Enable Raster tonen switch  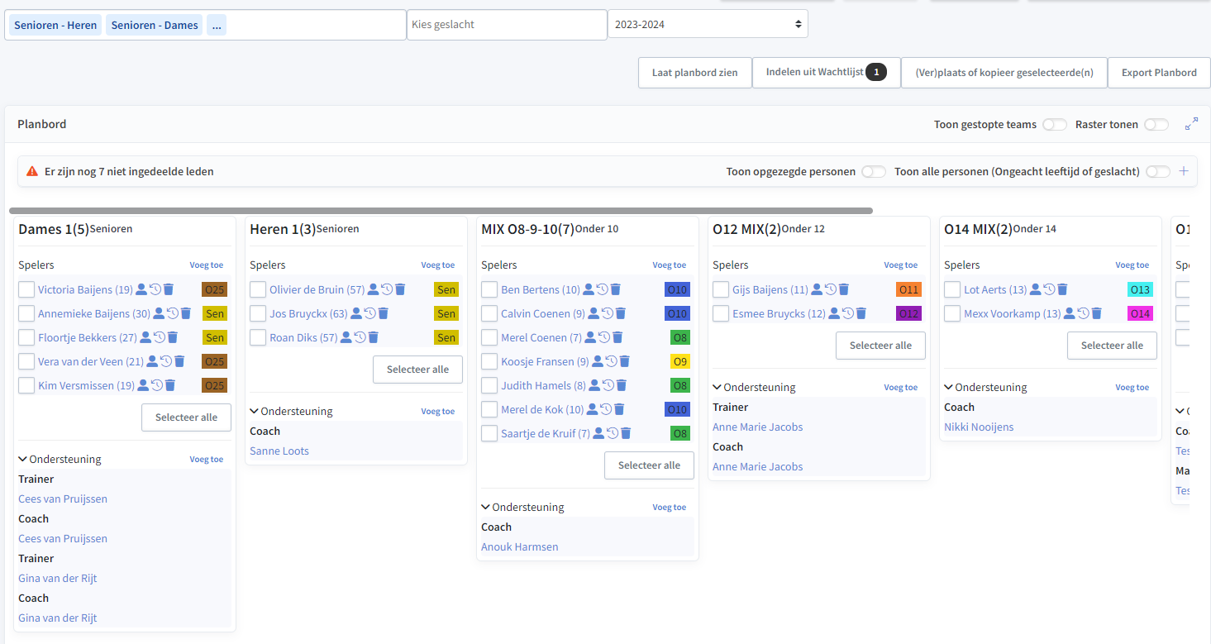point(1156,125)
